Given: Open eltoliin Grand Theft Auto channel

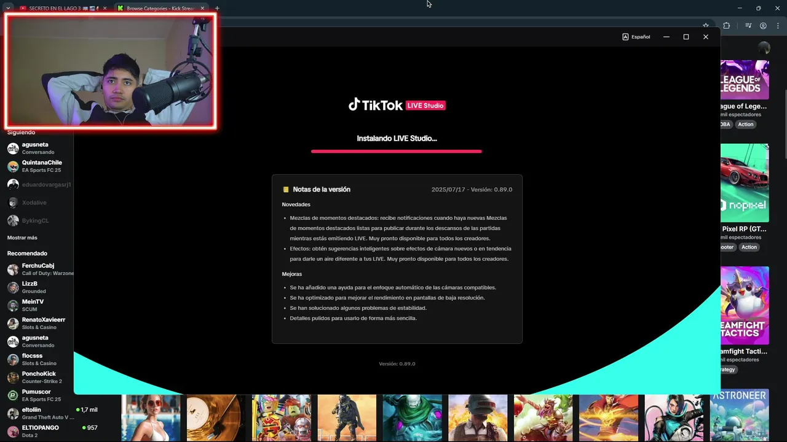Looking at the screenshot, I should tap(52, 413).
